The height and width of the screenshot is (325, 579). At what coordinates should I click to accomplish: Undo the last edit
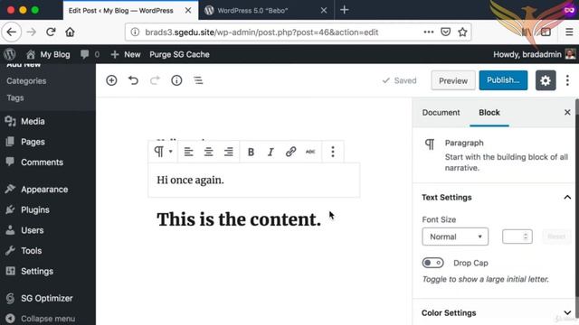(133, 80)
